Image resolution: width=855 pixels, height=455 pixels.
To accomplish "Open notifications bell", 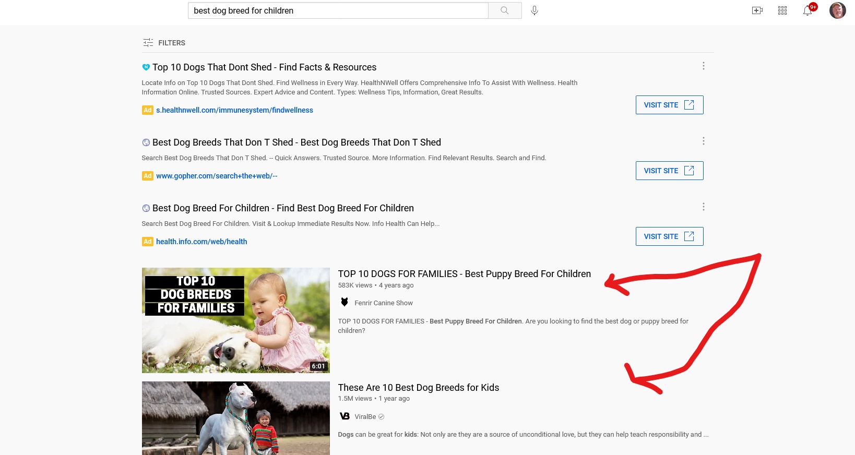I will (x=807, y=10).
